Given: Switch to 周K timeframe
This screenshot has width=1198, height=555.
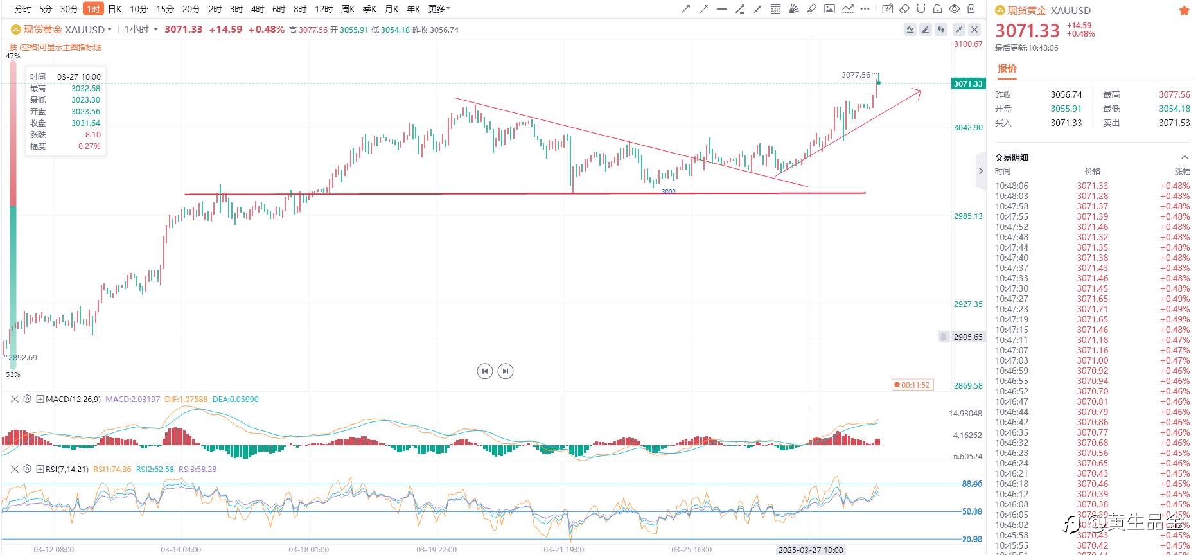Looking at the screenshot, I should pyautogui.click(x=348, y=9).
